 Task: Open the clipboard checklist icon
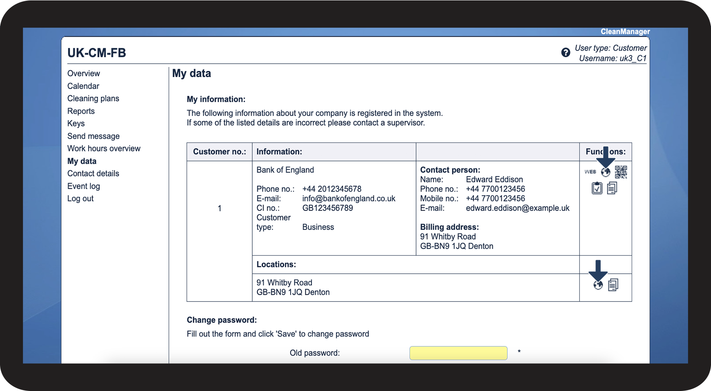pos(597,188)
